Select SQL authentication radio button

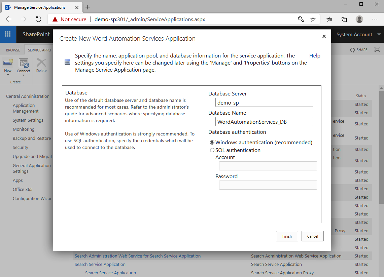[x=212, y=150]
